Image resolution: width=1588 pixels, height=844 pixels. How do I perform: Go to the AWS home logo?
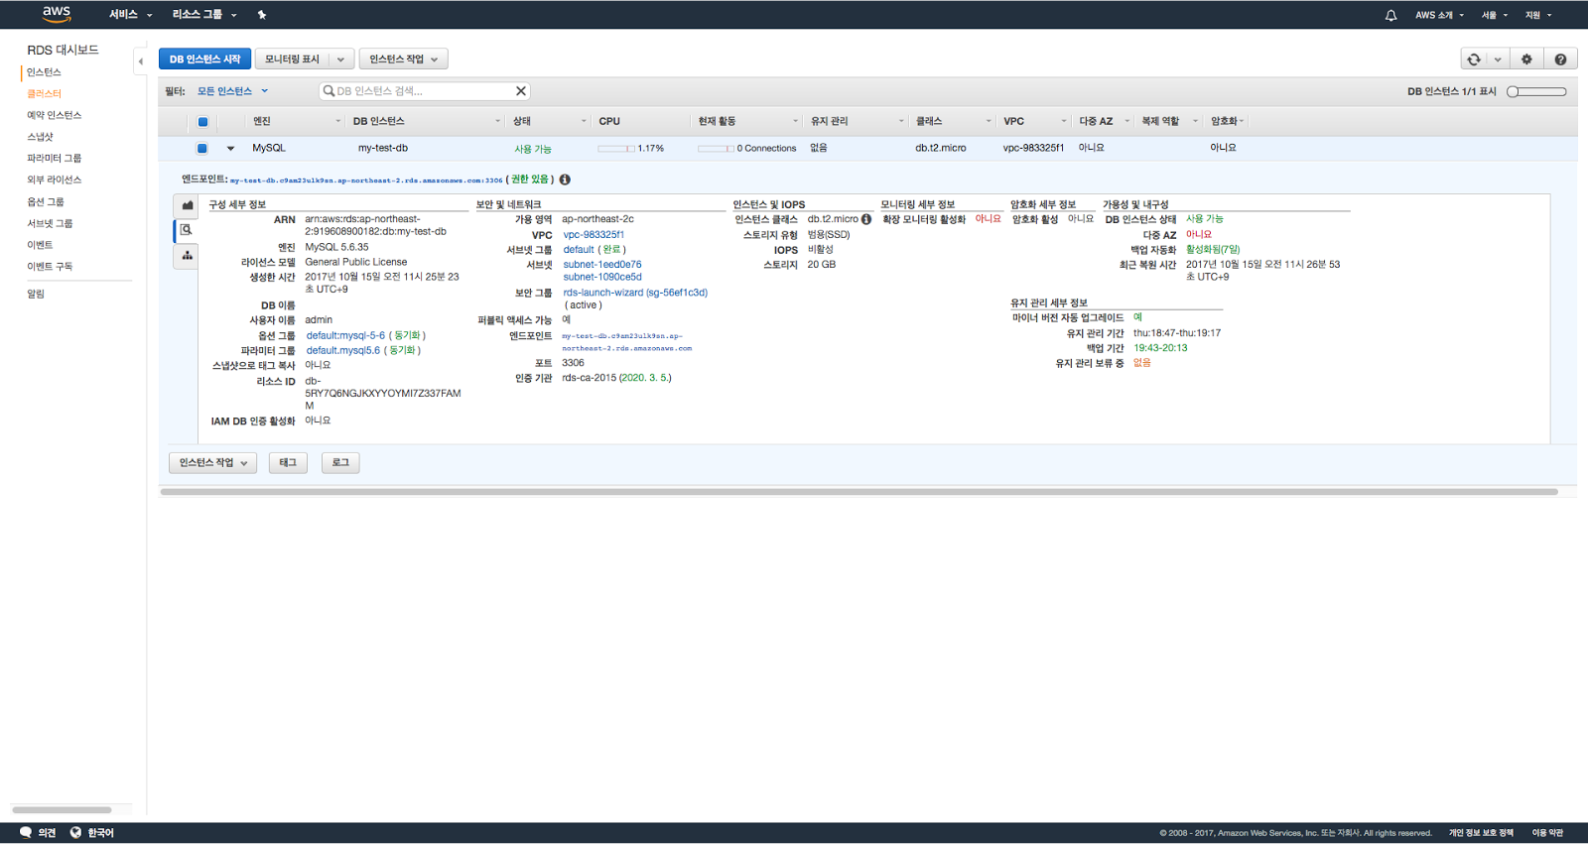(57, 14)
